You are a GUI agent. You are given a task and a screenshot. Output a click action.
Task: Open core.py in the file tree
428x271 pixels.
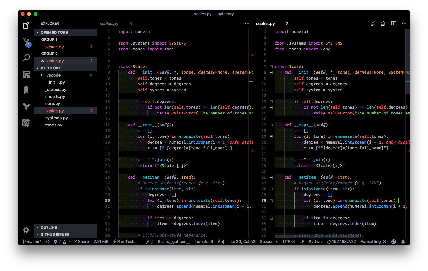65,104
